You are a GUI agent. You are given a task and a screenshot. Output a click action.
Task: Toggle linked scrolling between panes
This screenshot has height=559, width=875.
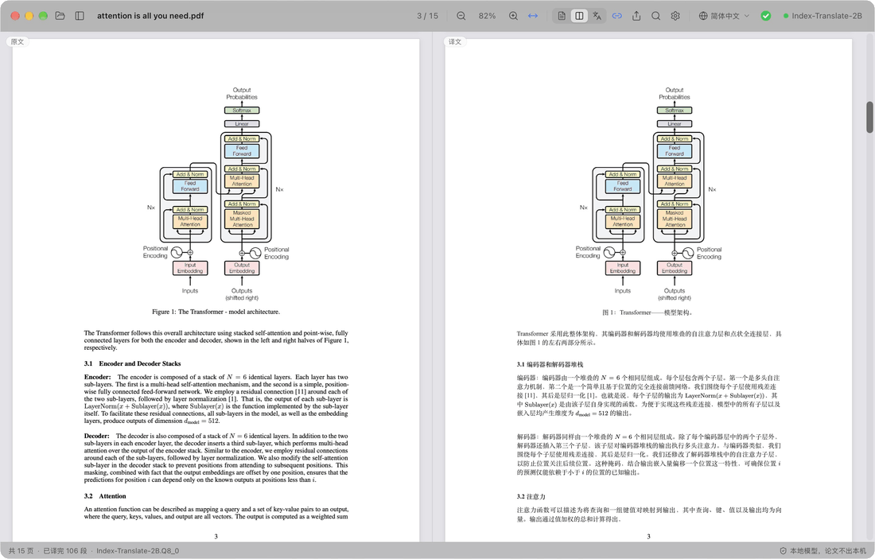tap(616, 16)
